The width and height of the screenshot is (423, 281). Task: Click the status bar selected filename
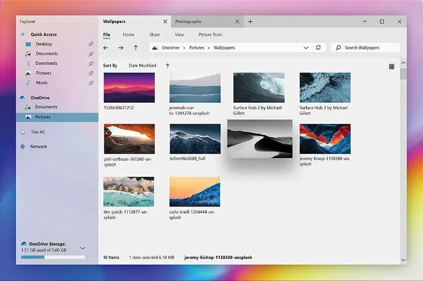point(218,257)
